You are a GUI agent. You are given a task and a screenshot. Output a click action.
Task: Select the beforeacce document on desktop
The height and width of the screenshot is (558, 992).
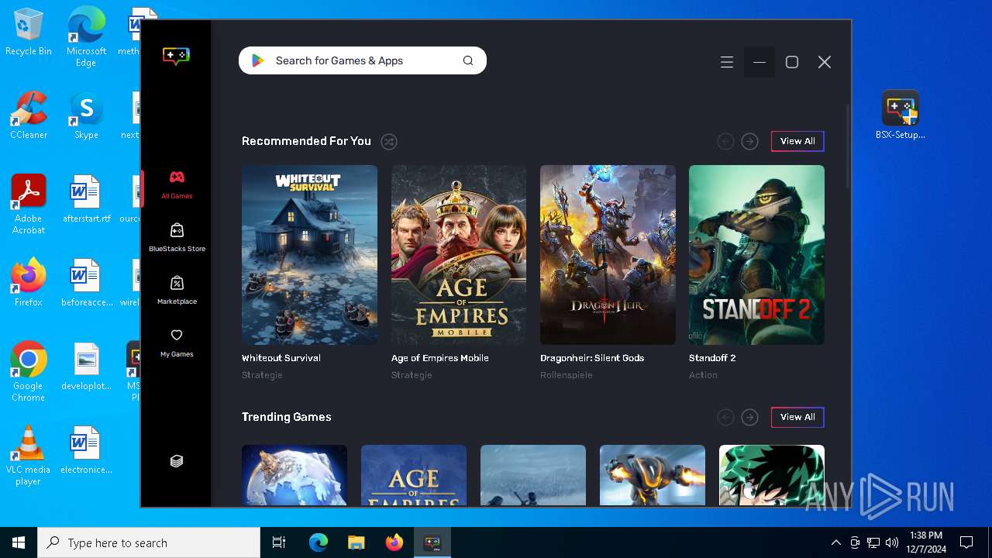tap(86, 283)
